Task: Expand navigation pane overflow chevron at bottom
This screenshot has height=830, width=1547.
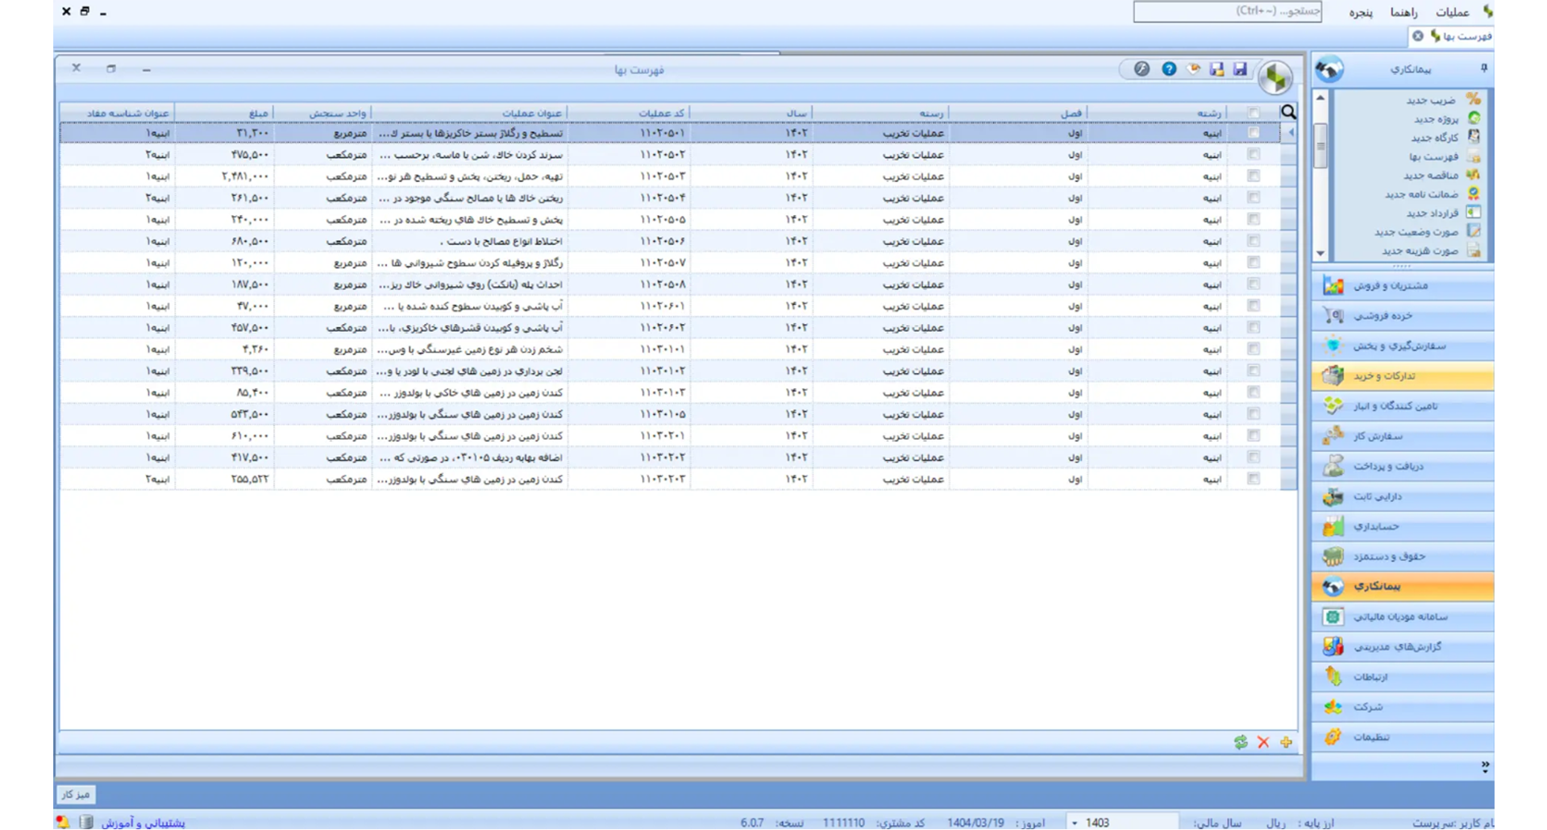Action: pos(1485,767)
